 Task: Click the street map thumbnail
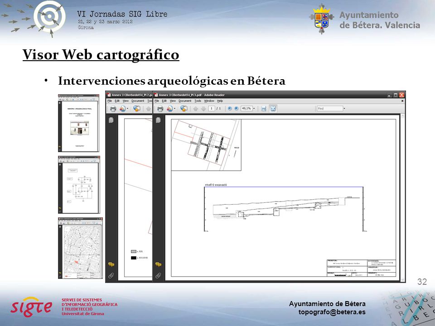(x=81, y=248)
